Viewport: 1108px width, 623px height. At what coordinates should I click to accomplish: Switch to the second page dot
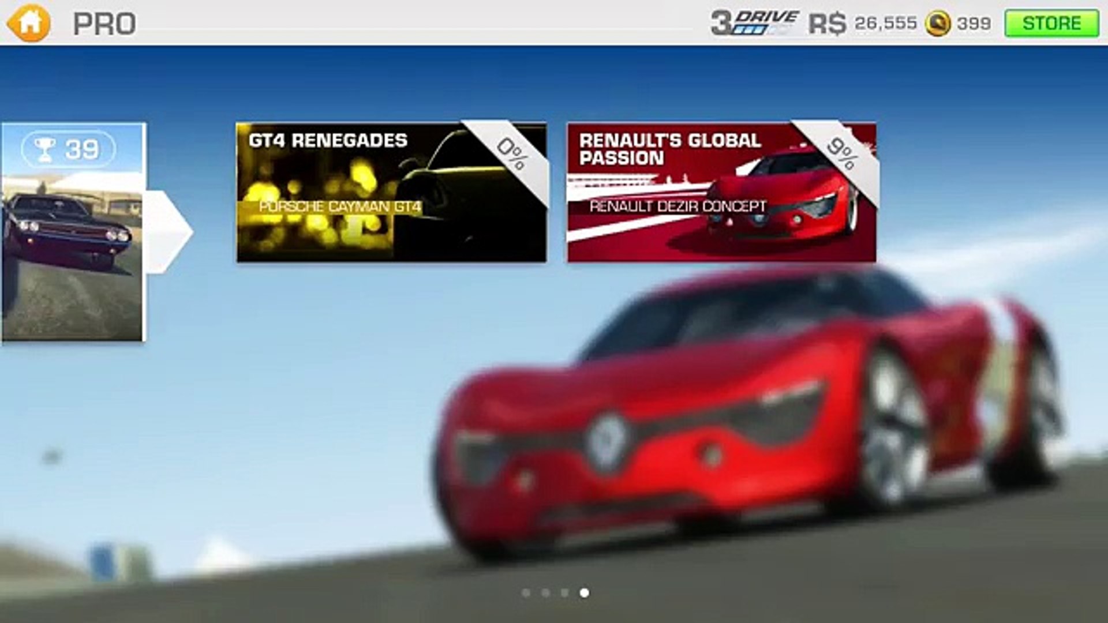click(545, 592)
